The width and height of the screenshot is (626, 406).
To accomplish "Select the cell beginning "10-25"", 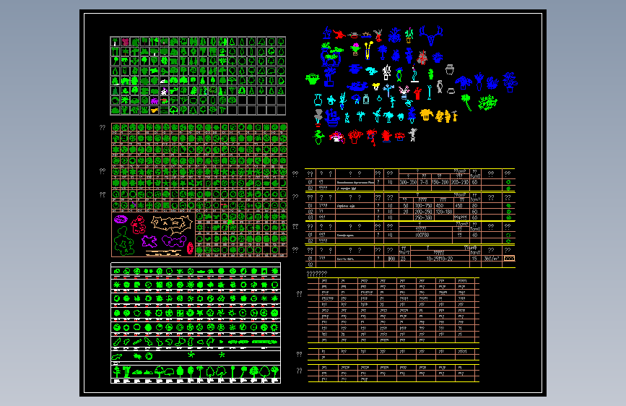I will pos(440,259).
